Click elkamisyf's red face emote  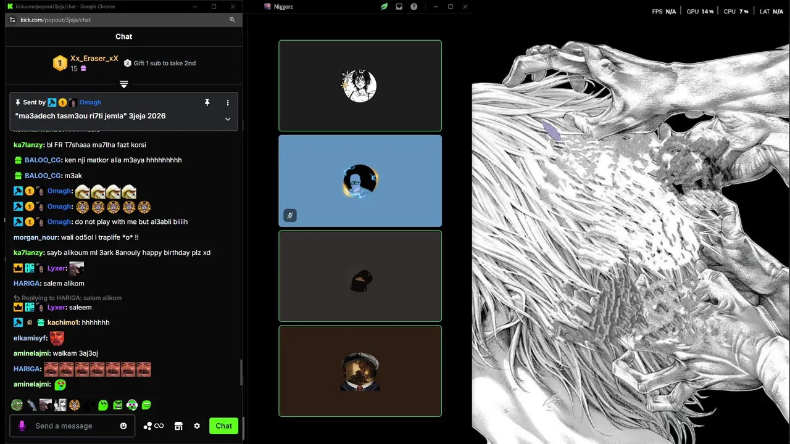tap(57, 338)
